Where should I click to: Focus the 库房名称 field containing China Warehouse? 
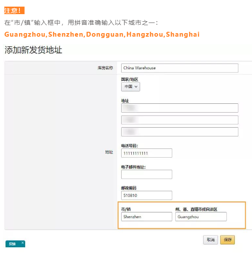pos(180,68)
